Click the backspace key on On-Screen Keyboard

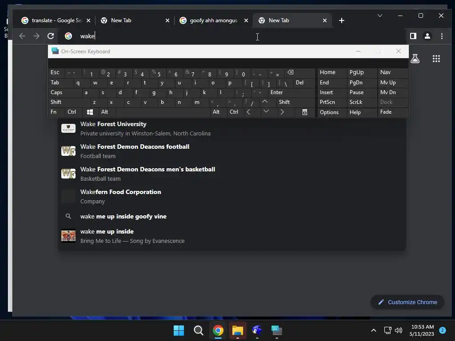point(300,72)
